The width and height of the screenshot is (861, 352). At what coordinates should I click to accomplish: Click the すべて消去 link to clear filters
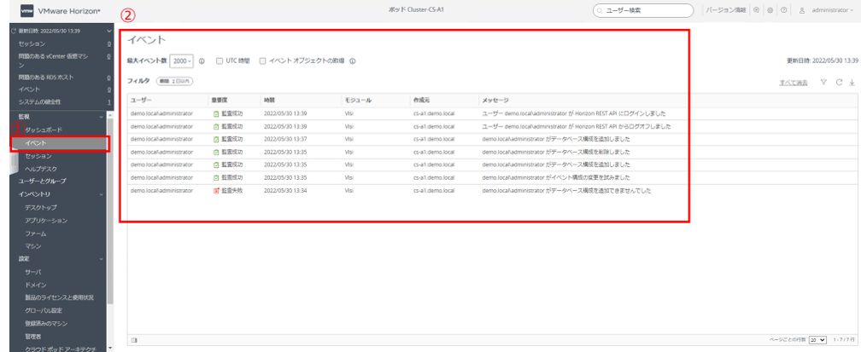[x=794, y=82]
